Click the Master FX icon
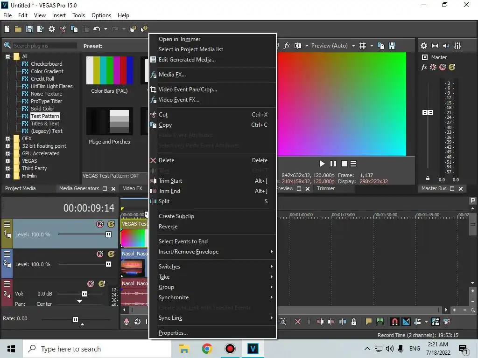This screenshot has width=478, height=358. coord(424,67)
